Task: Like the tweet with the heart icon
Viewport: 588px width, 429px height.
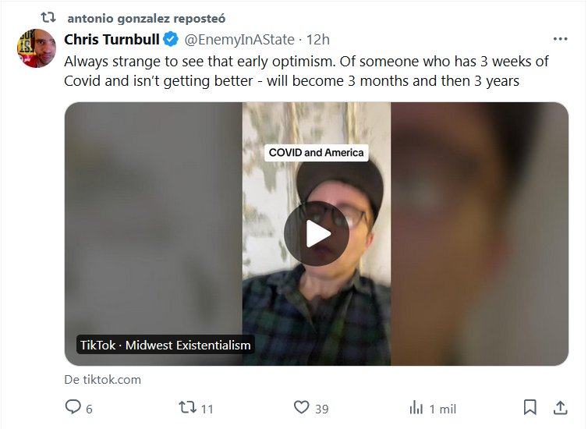Action: click(301, 408)
